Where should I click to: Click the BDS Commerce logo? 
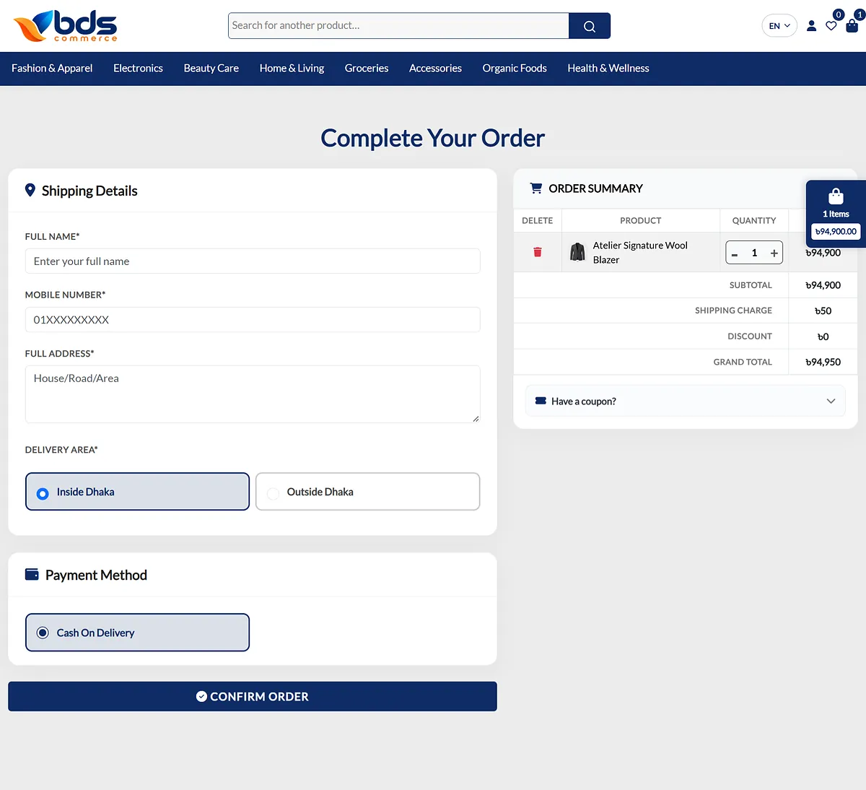point(65,26)
